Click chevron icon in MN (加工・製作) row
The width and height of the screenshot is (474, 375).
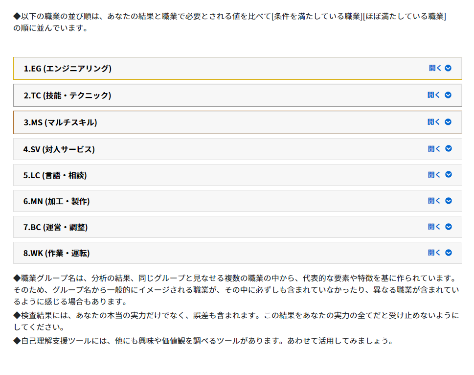point(449,201)
